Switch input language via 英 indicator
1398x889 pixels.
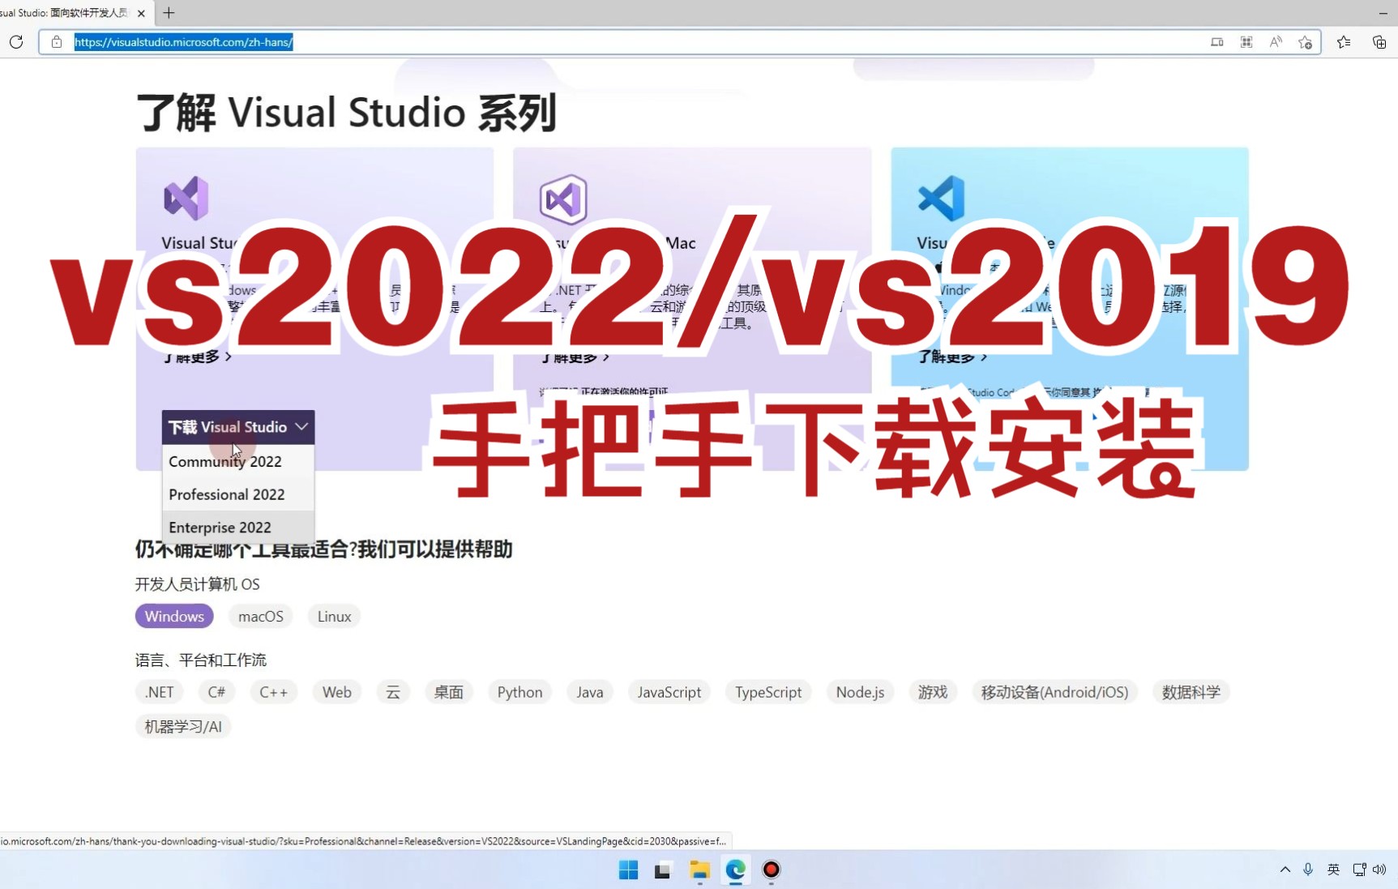coord(1333,870)
